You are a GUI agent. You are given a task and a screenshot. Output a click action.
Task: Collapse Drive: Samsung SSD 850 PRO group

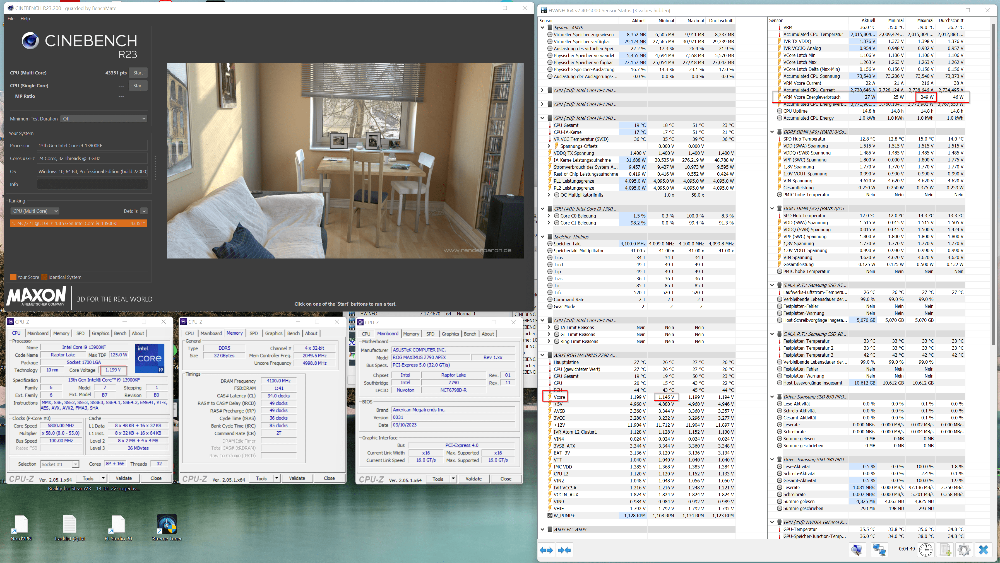pyautogui.click(x=772, y=397)
